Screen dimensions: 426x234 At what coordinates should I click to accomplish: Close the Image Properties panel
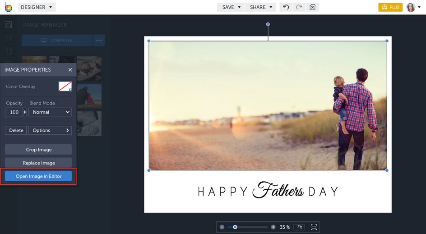70,70
